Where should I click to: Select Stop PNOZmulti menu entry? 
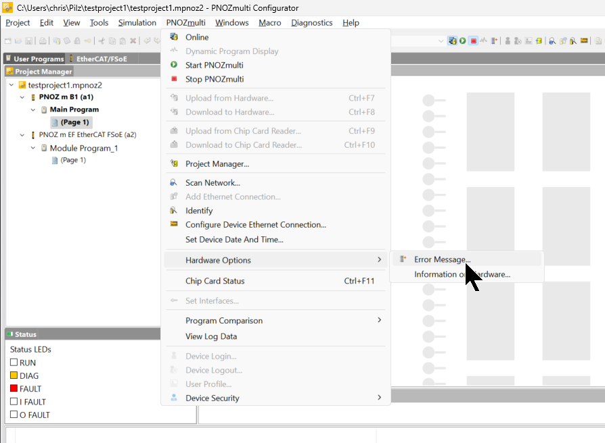click(275, 79)
